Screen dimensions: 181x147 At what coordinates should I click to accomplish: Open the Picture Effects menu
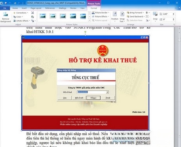click(100, 16)
